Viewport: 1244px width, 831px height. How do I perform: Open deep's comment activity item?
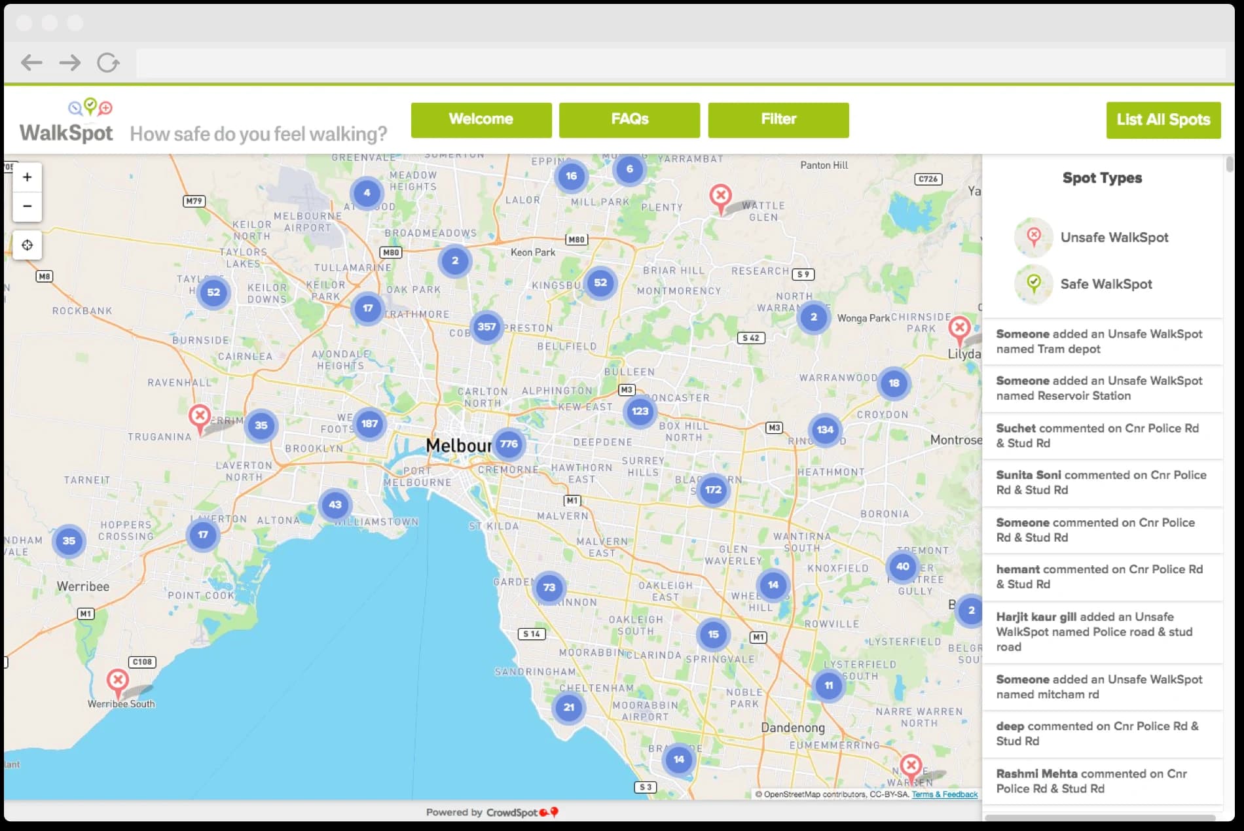[1103, 734]
